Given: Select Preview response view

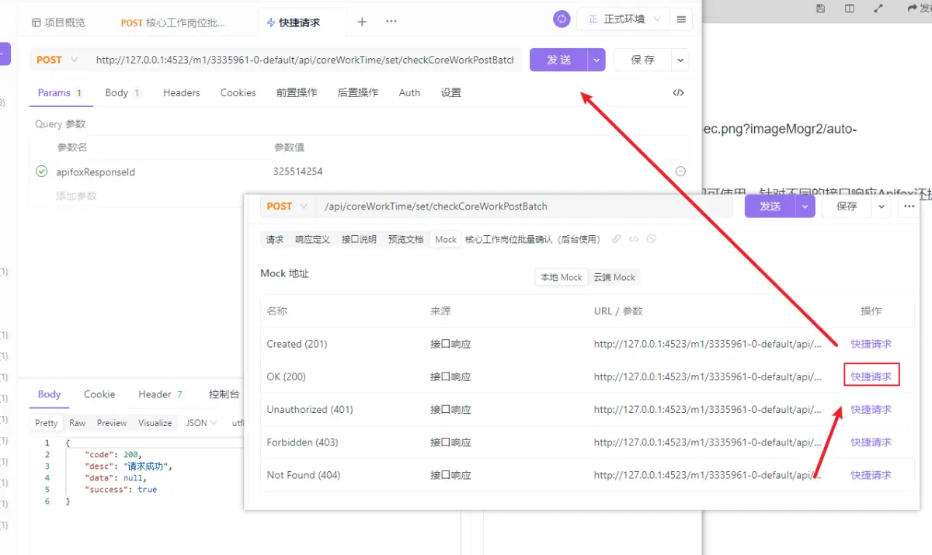Looking at the screenshot, I should [x=112, y=423].
